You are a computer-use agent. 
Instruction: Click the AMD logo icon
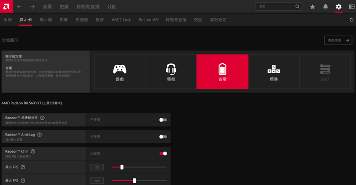point(6,6)
